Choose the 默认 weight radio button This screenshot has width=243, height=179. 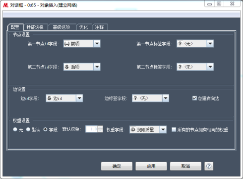[28, 129]
